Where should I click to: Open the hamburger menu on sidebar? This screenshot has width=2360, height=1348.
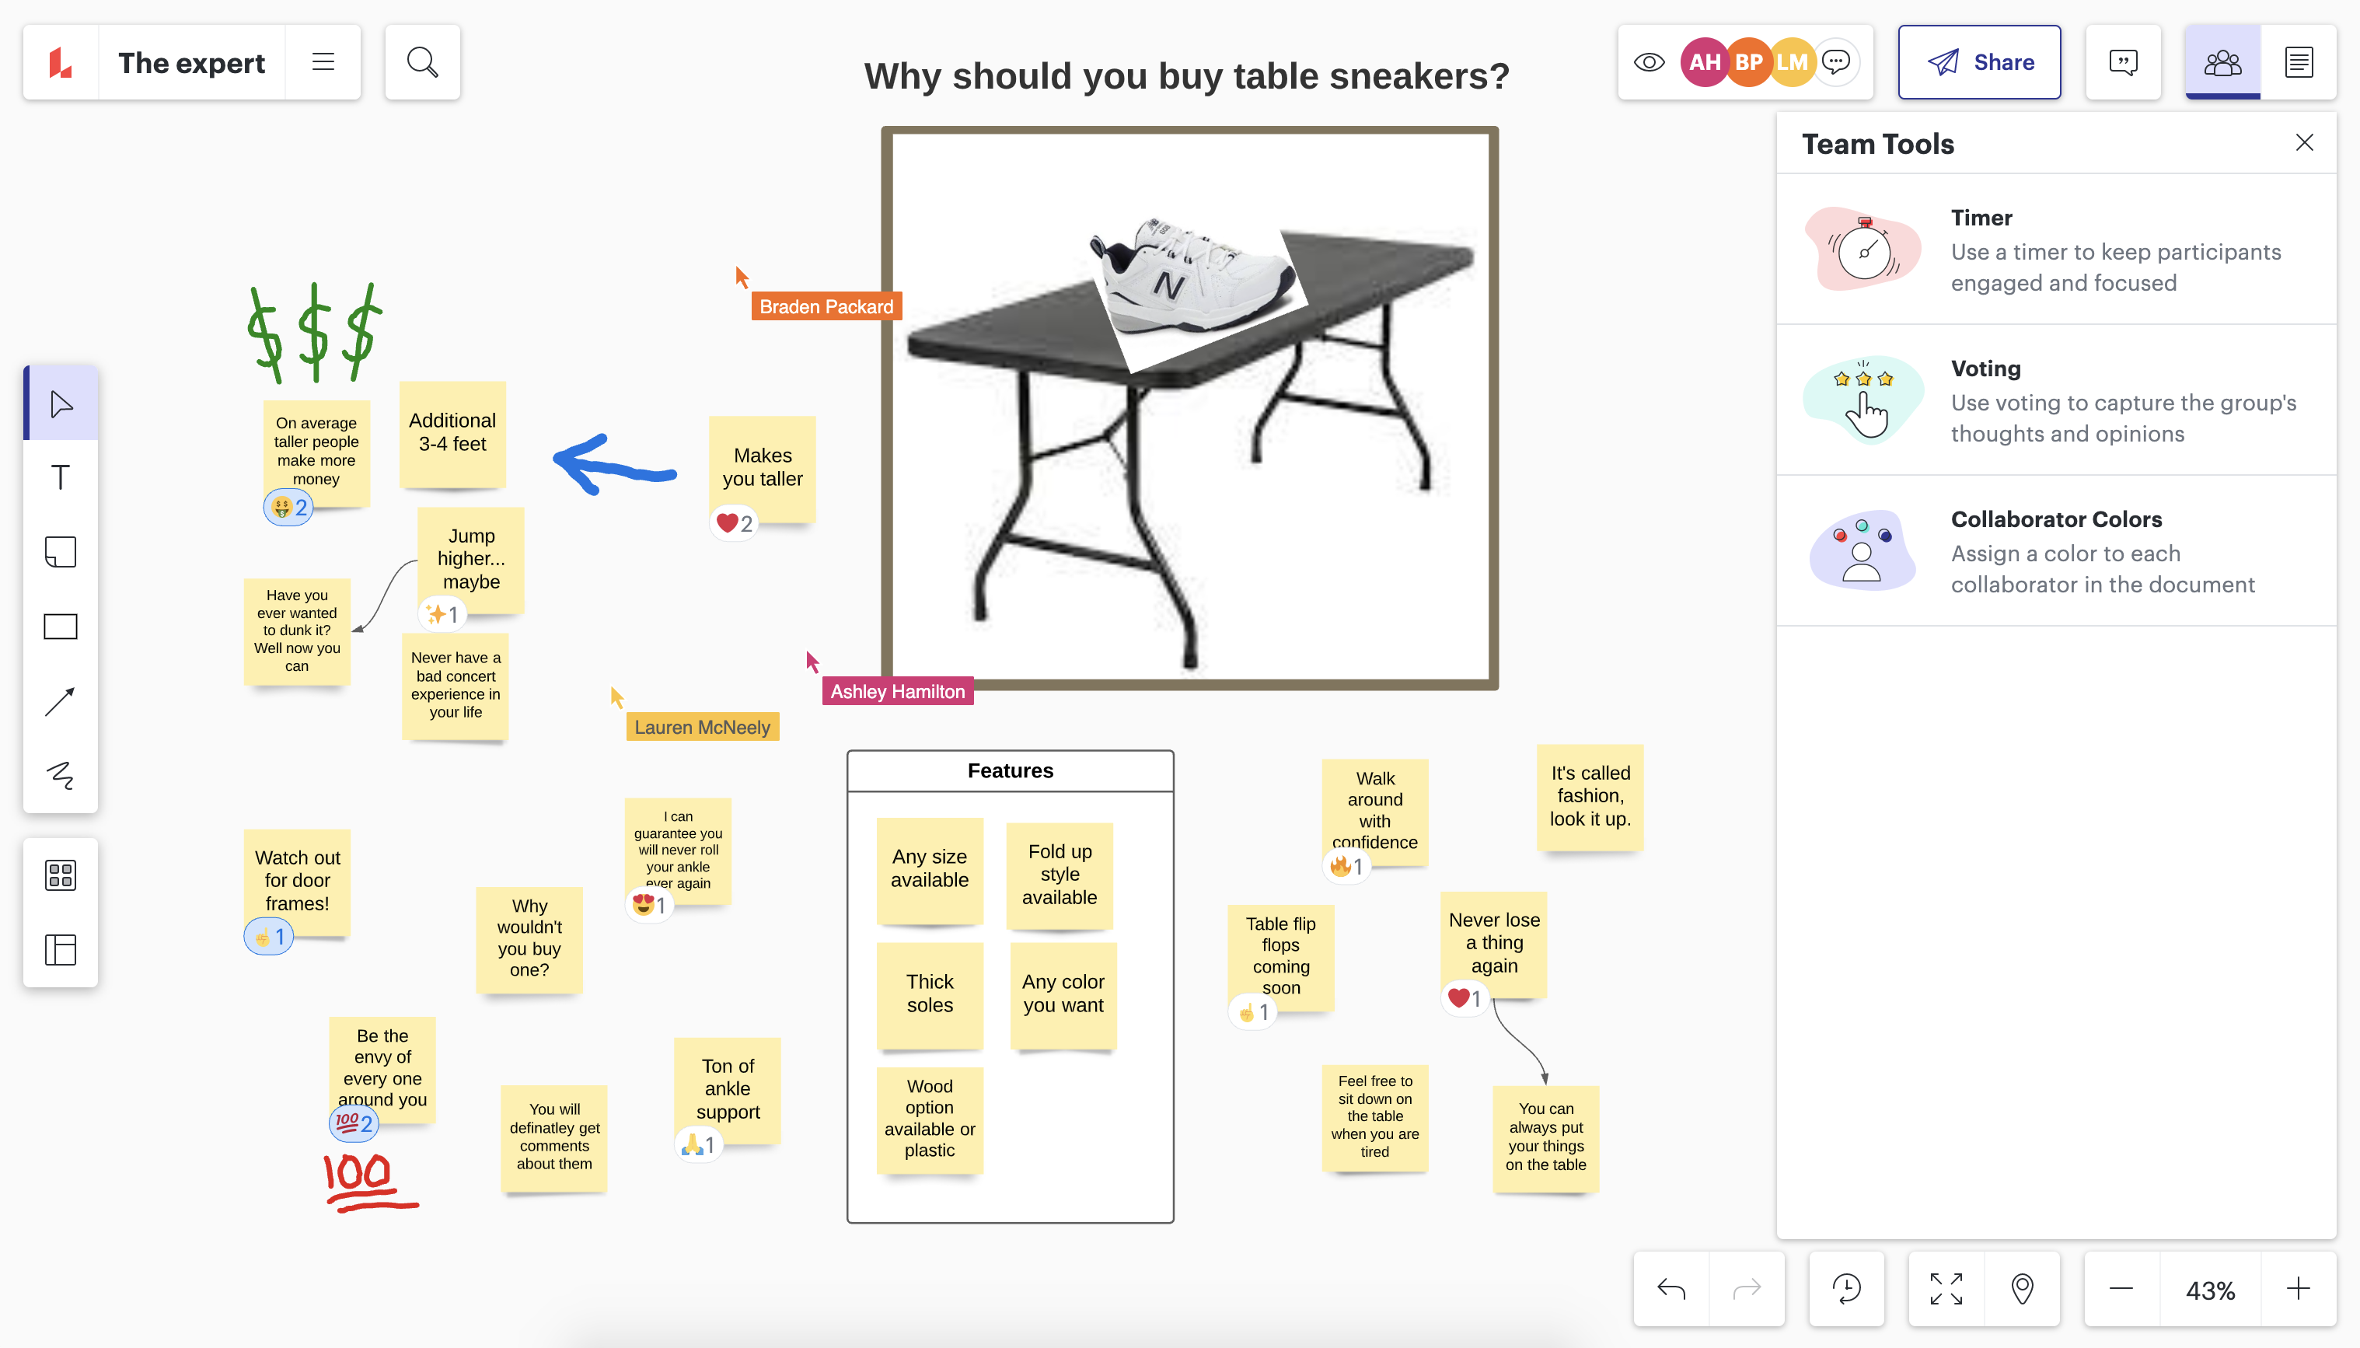click(x=323, y=61)
